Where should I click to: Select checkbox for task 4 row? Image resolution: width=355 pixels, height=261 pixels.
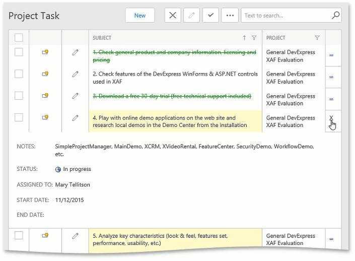click(19, 117)
